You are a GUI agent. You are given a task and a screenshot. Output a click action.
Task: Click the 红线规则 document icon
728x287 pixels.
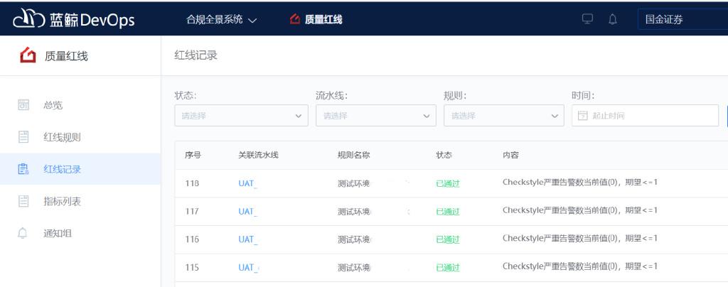coord(23,137)
